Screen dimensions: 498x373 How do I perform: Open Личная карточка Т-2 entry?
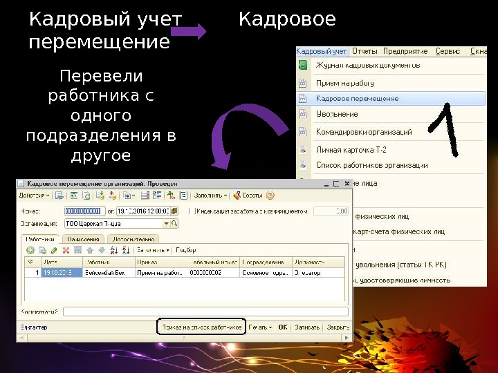351,150
